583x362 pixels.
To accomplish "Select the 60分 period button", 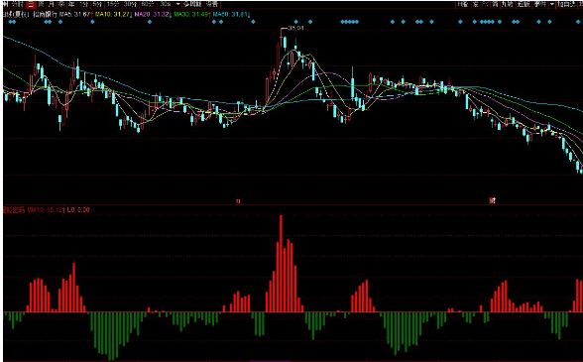I will (147, 5).
